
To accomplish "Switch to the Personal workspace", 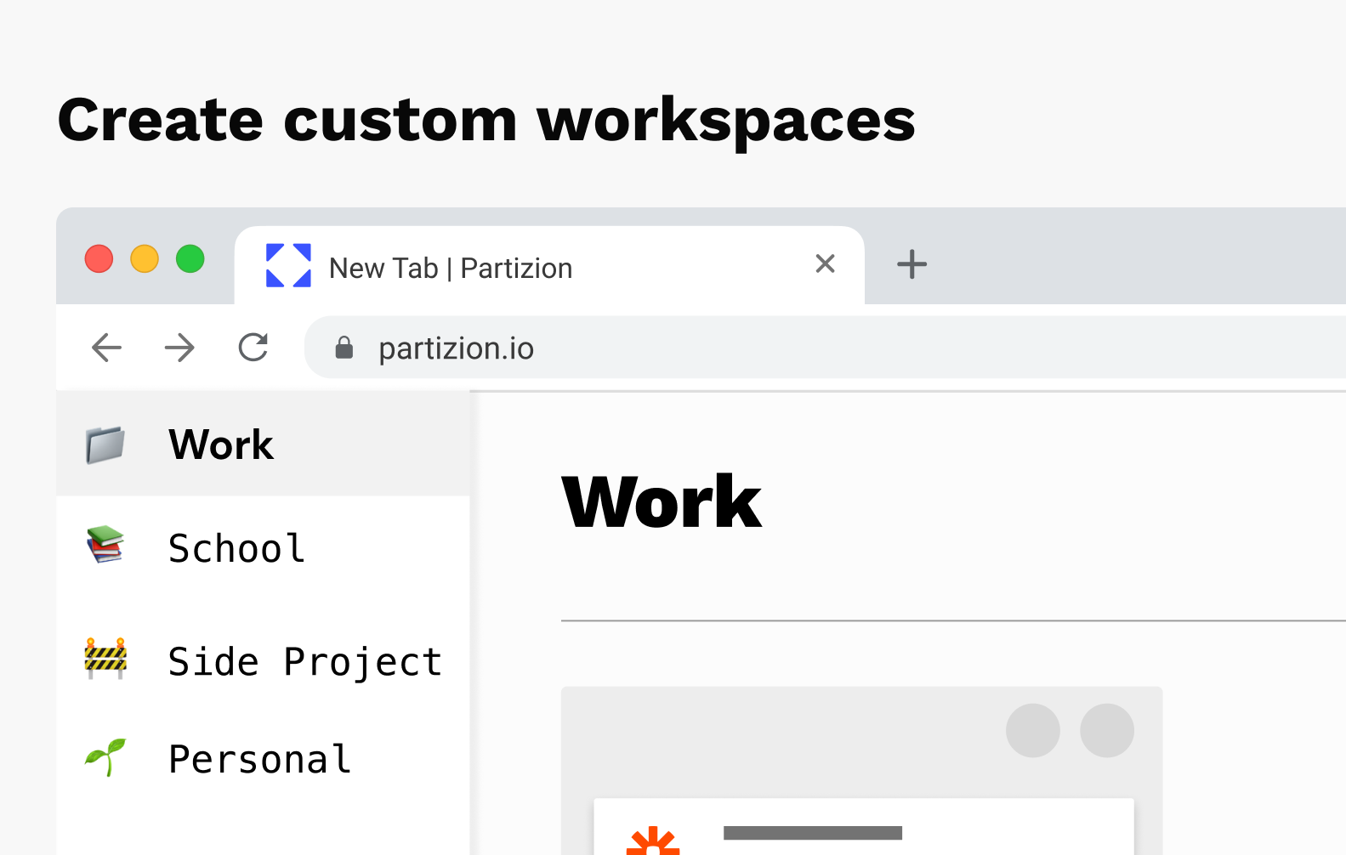I will pos(263,758).
